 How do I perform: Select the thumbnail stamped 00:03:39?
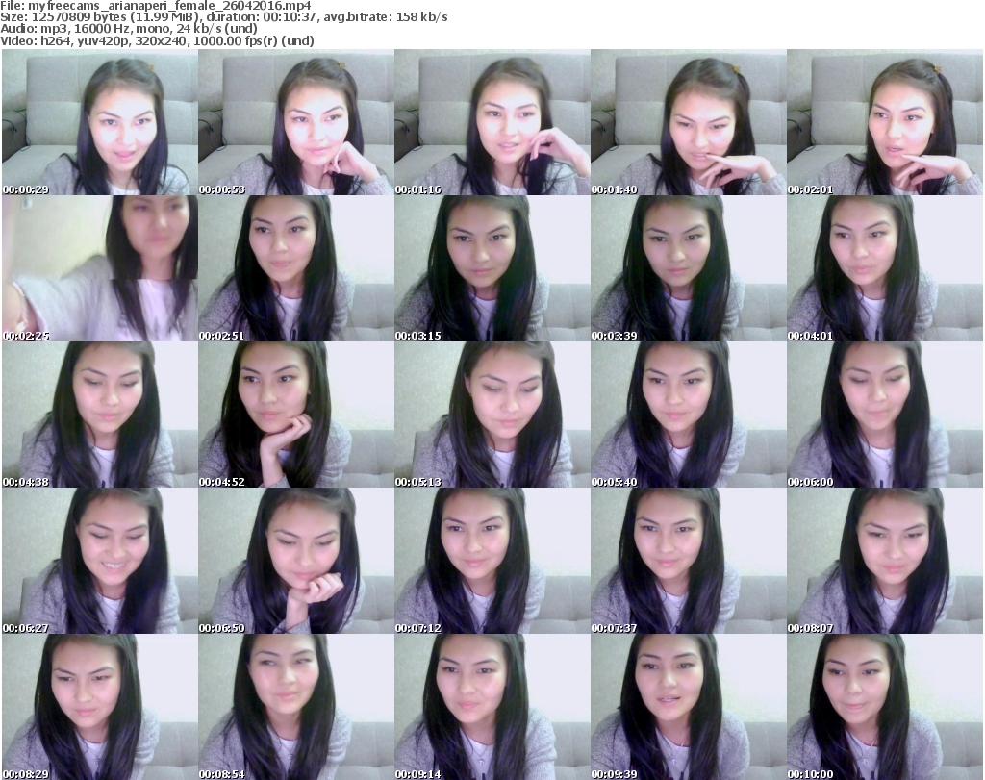pyautogui.click(x=689, y=268)
